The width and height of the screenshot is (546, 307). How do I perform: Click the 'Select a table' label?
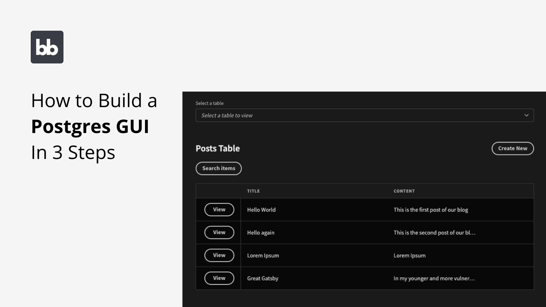(x=210, y=103)
